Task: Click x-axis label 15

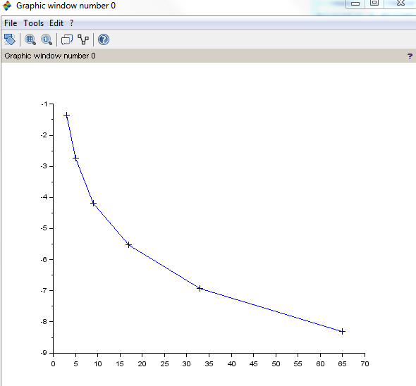Action: click(120, 363)
